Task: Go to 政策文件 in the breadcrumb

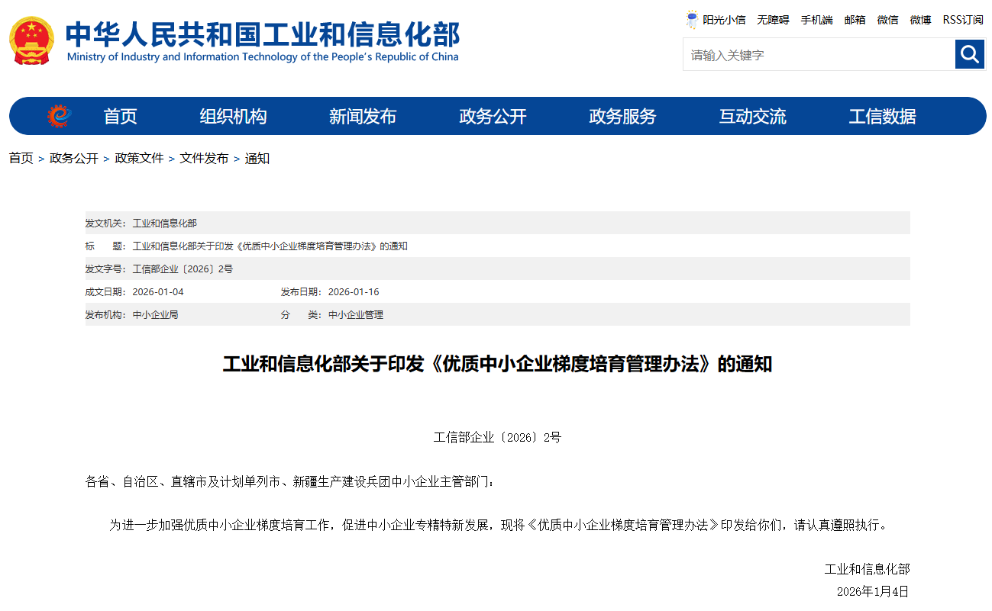Action: [139, 159]
